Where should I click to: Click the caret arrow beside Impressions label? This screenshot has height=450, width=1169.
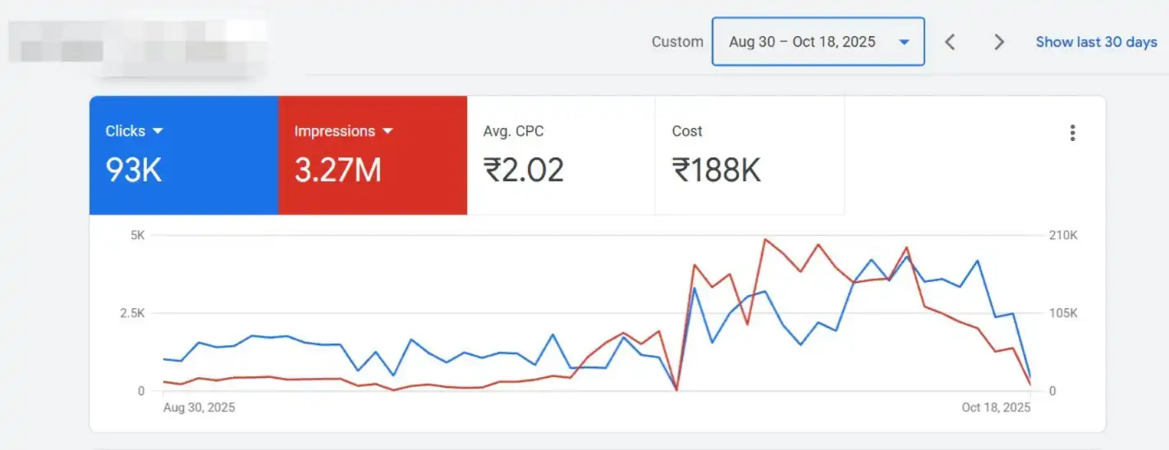point(388,131)
